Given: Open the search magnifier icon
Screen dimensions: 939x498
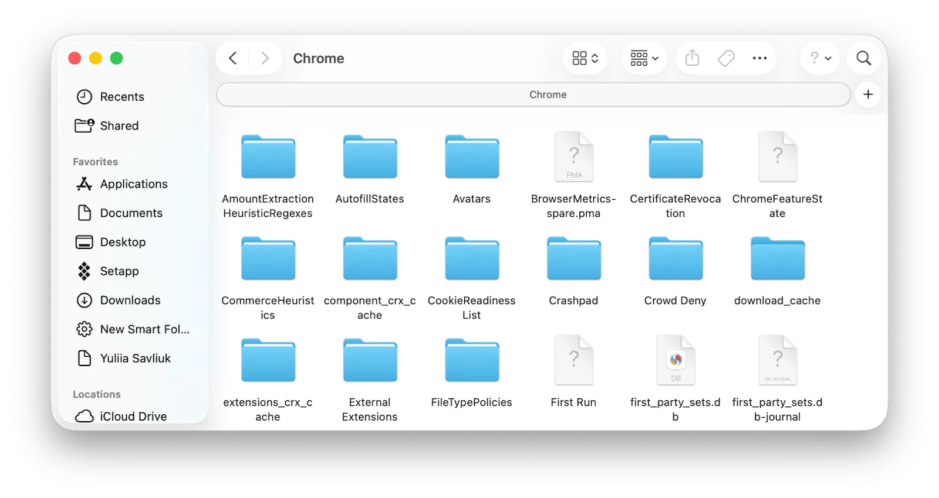Looking at the screenshot, I should click(863, 58).
